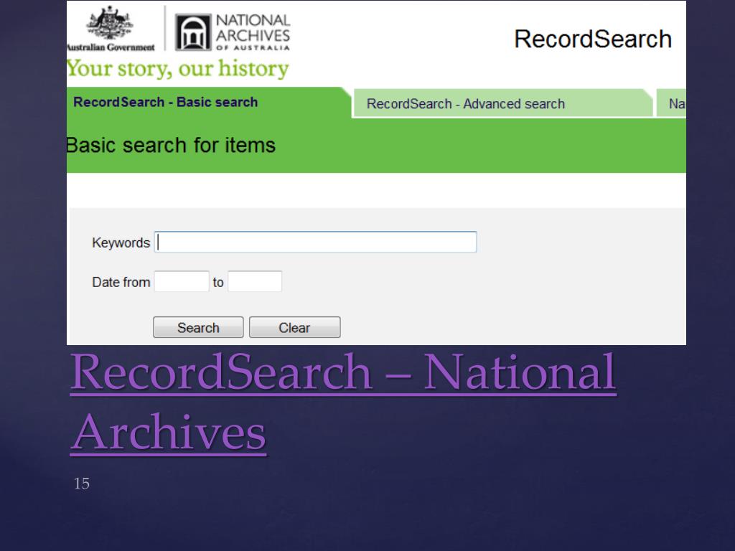
Task: Click the Date from field
Action: (182, 281)
